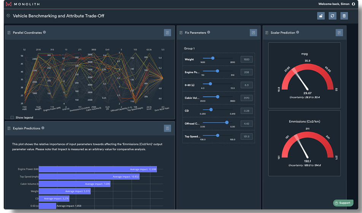This screenshot has width=362, height=213.
Task: Click the Top Speed impact bar 10.832
Action: 89,176
